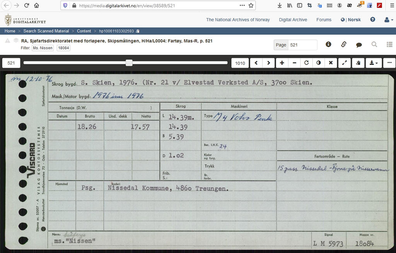Copy the permanent link via chain icon
The image size is (396, 253).
tap(343, 44)
